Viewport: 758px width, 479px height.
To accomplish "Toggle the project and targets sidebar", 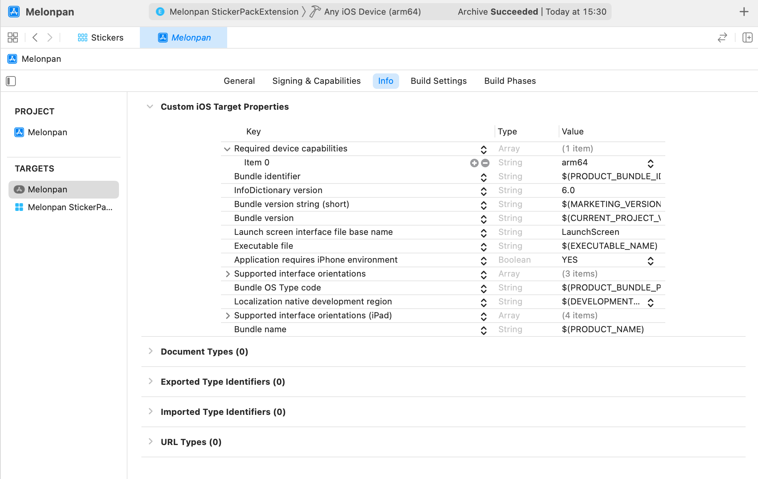I will [11, 81].
